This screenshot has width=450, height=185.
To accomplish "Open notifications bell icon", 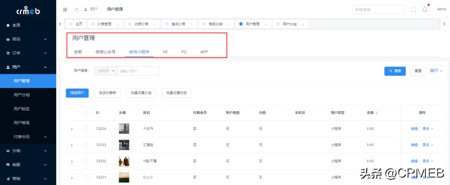I will (x=425, y=9).
